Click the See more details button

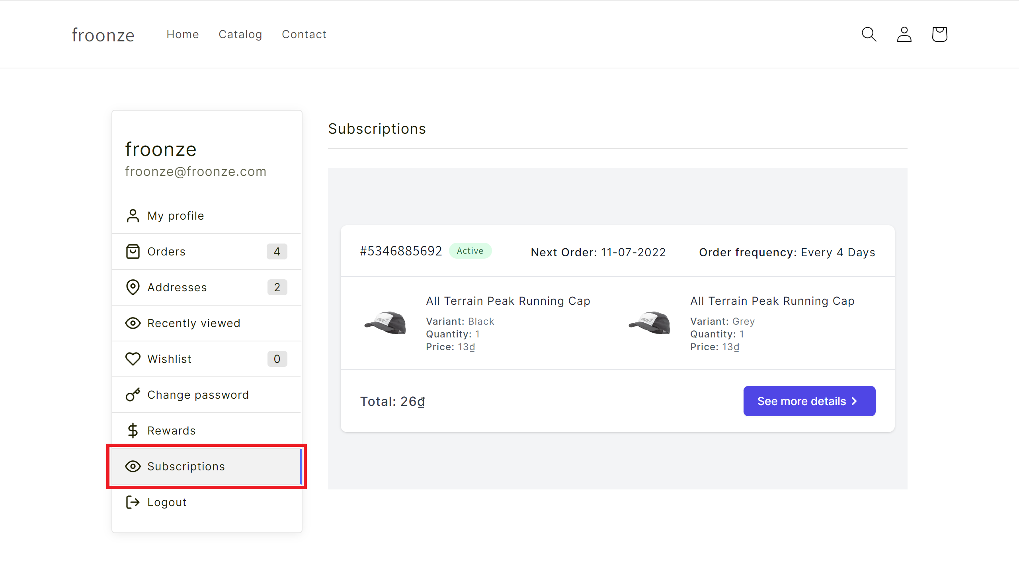[809, 401]
